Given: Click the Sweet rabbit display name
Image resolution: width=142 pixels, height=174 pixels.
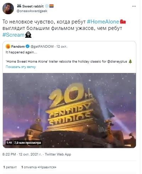Looking at the screenshot, I should (33, 6).
